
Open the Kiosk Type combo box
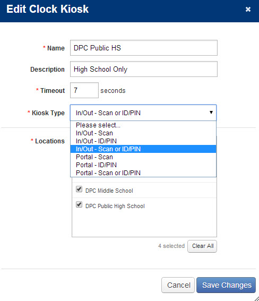point(143,113)
